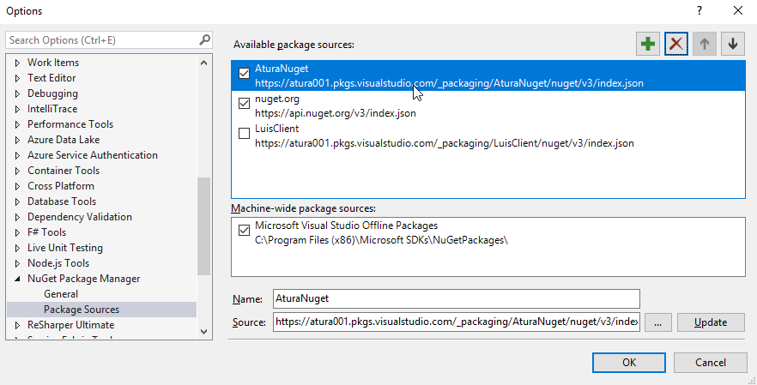Expand the Work Items node
Viewport: 757px width, 385px height.
point(17,63)
